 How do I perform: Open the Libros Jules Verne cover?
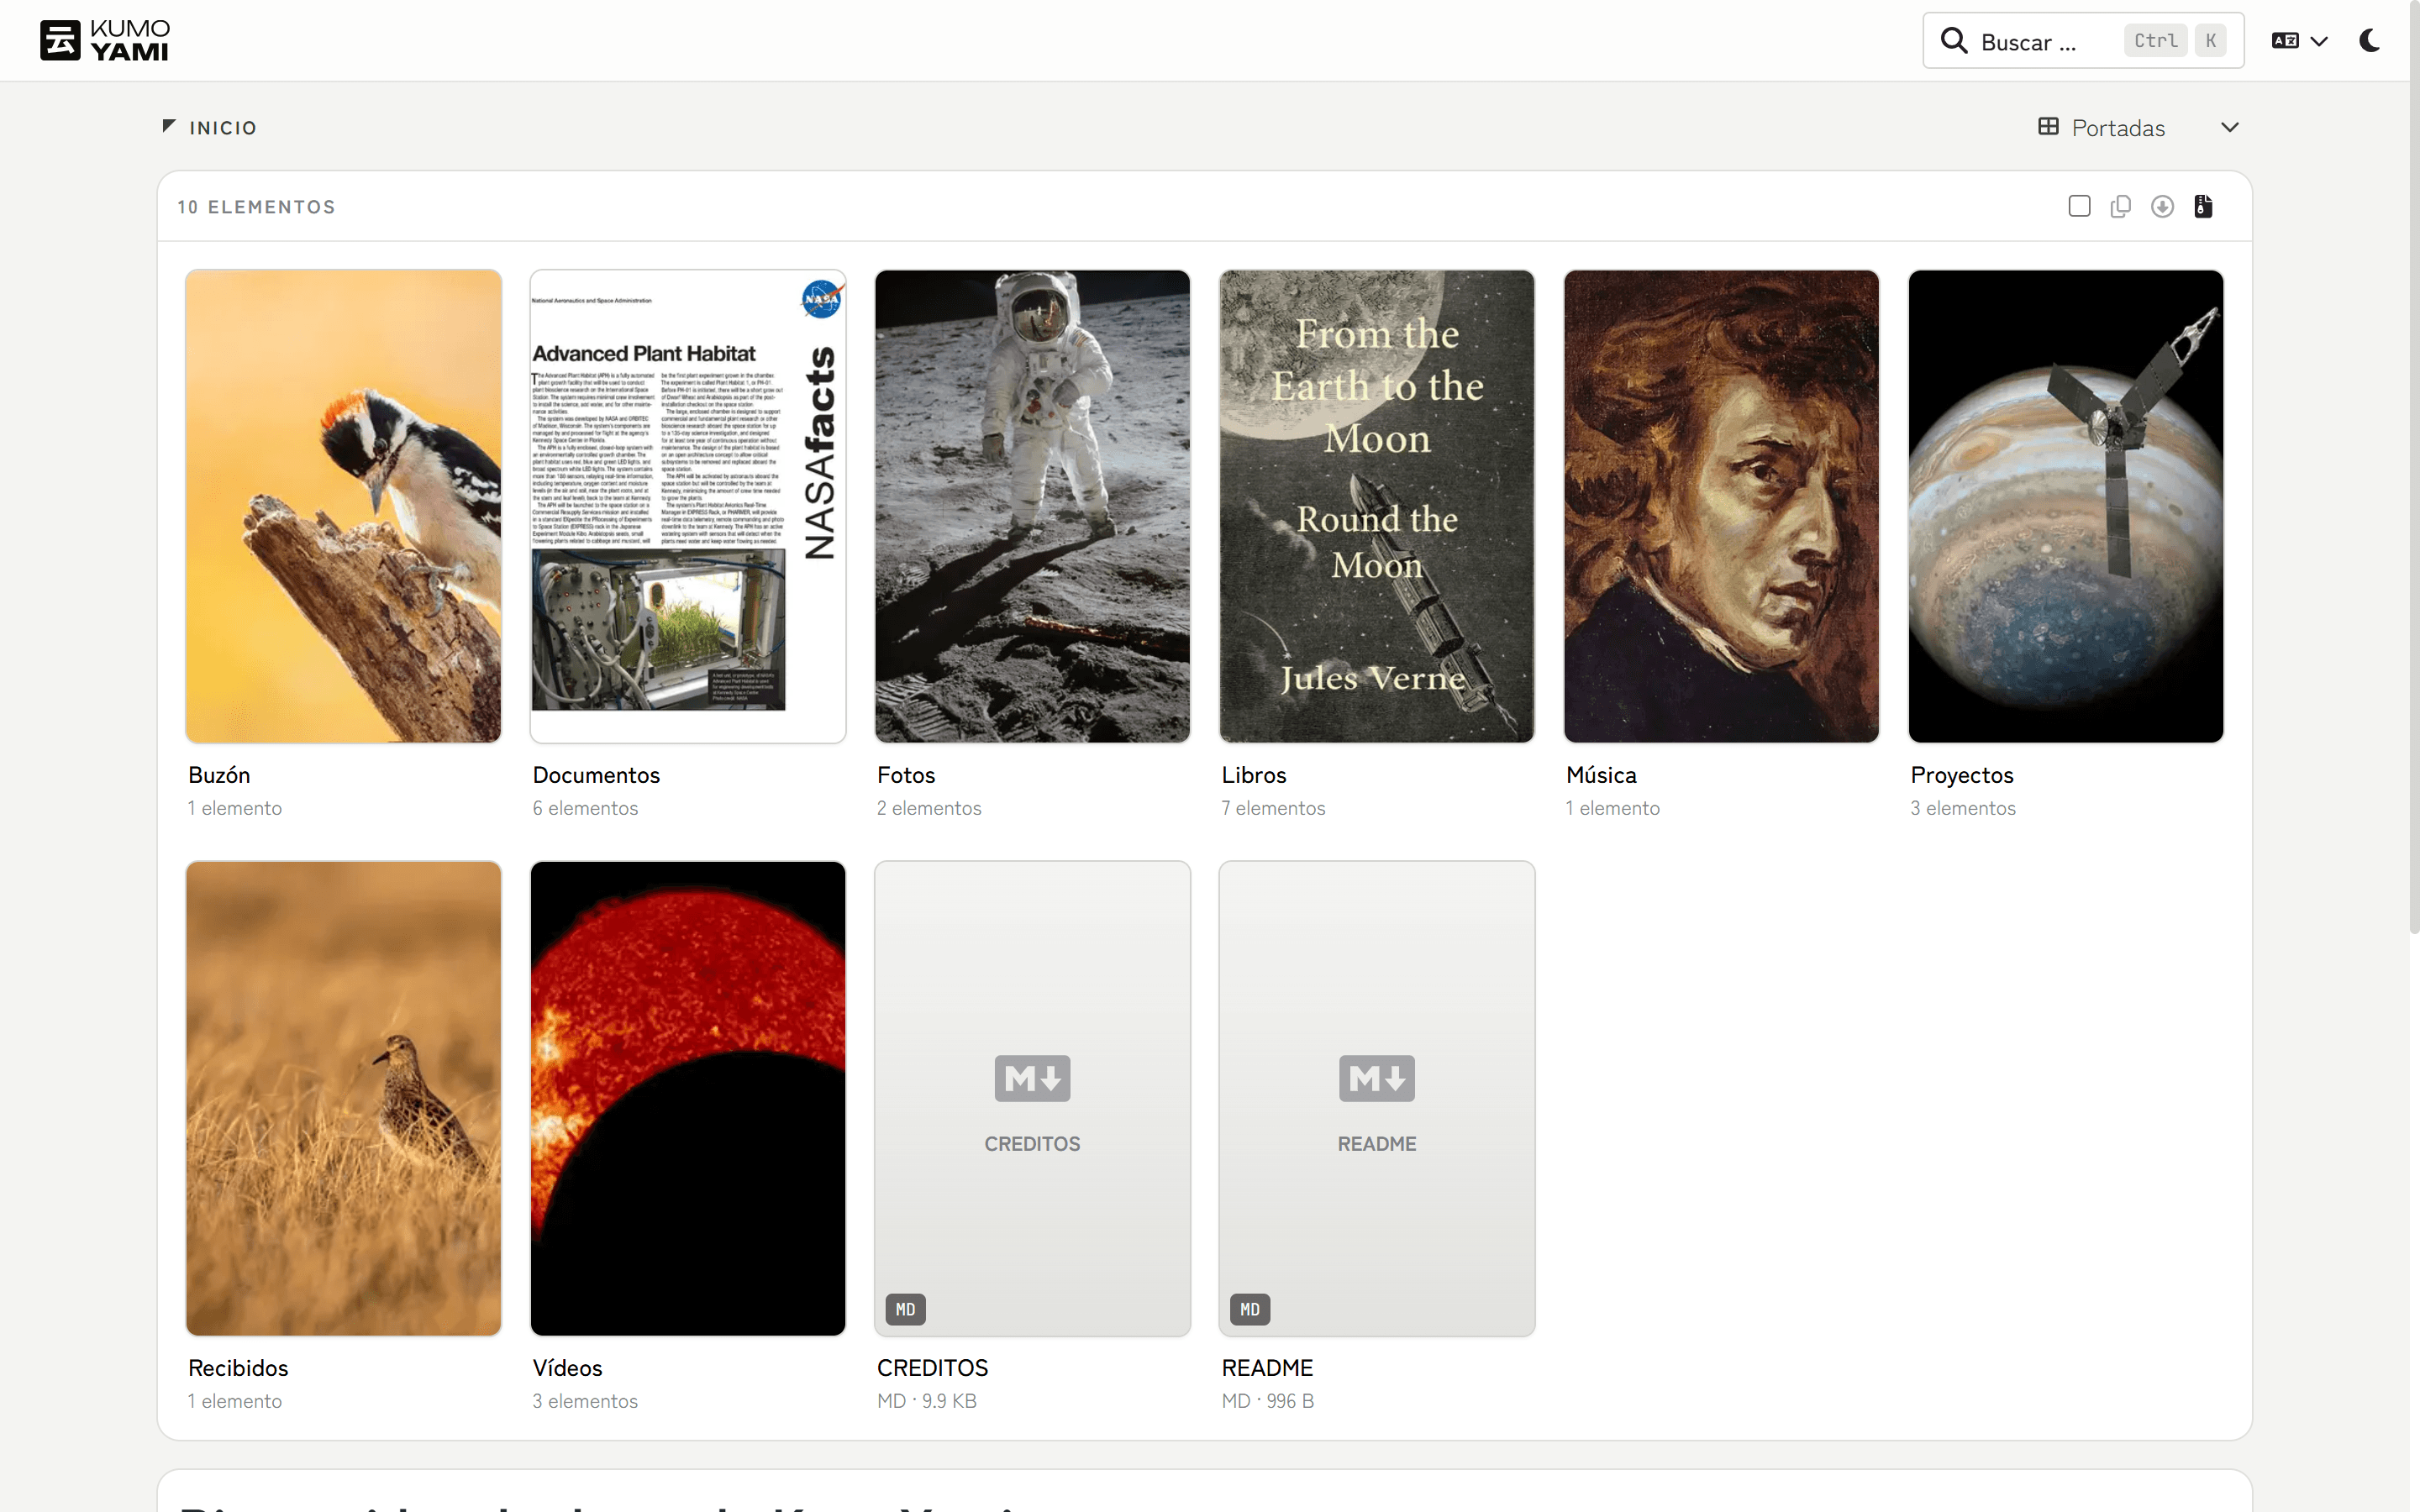[x=1377, y=506]
